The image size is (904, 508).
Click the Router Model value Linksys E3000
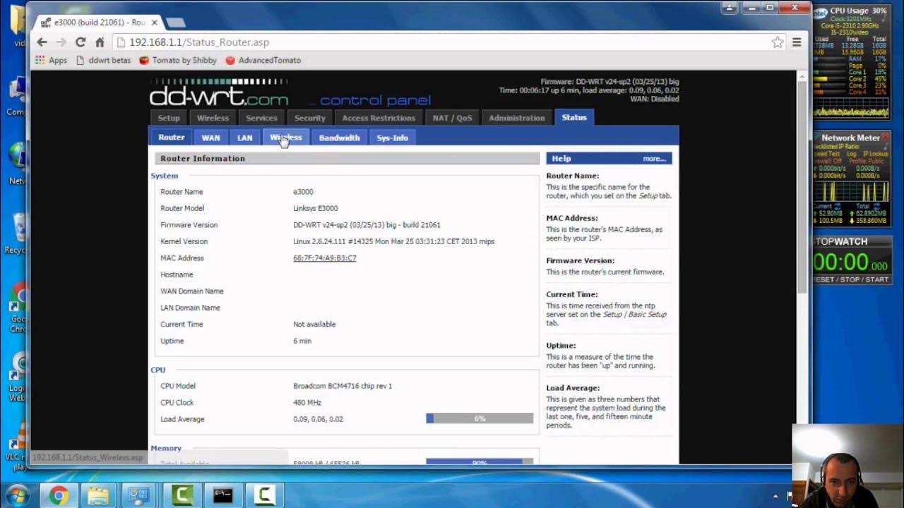click(x=316, y=208)
